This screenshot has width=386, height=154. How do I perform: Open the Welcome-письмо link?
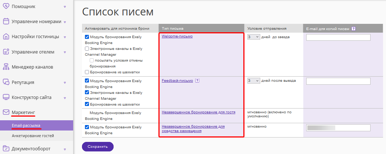[x=177, y=36]
